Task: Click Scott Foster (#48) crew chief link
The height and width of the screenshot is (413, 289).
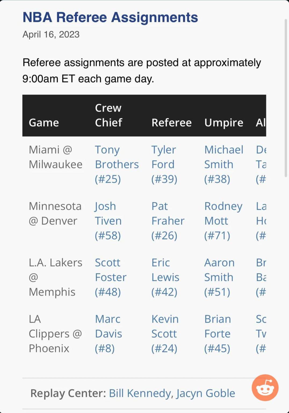Action: tap(110, 277)
